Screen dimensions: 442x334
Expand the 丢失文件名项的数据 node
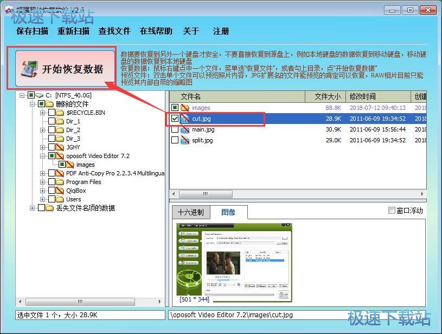click(32, 208)
